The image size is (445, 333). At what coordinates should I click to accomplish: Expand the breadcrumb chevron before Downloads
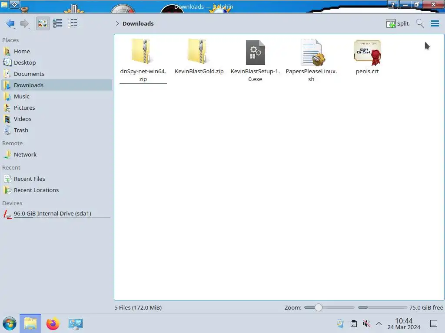coord(117,23)
